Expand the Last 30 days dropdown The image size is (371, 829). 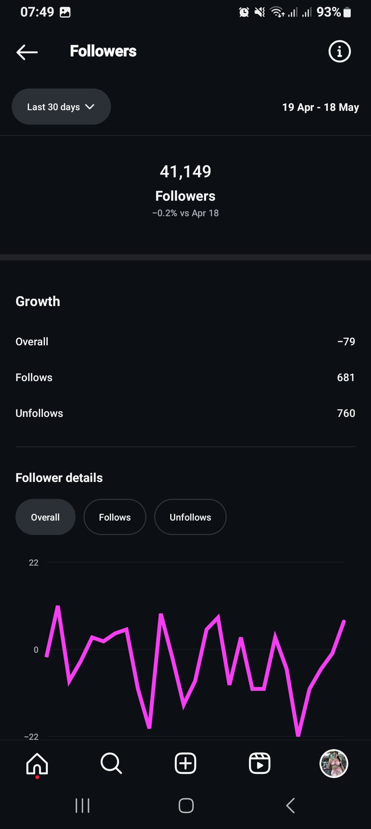[x=61, y=107]
